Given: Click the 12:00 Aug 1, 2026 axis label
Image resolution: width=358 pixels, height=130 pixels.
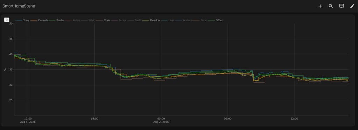Looking at the screenshot, I should click(x=28, y=120).
